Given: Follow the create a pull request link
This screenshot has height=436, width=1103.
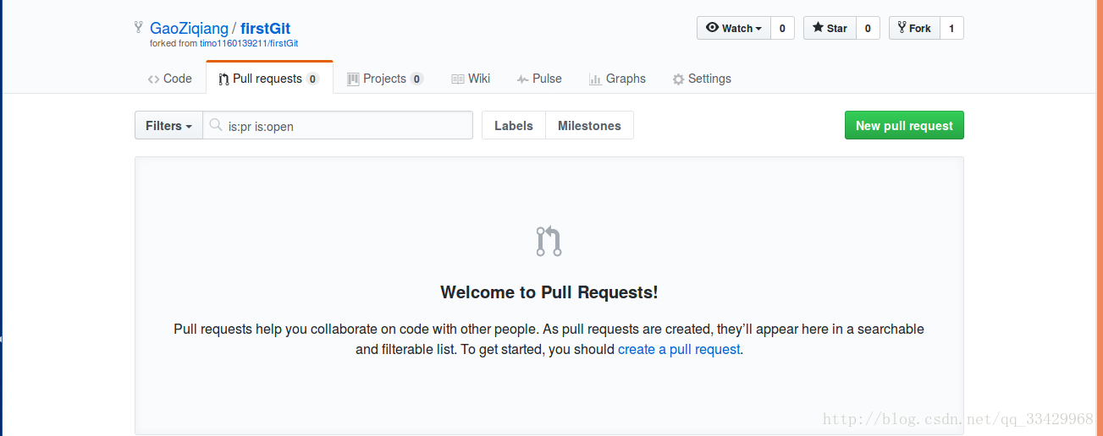Looking at the screenshot, I should (x=679, y=349).
